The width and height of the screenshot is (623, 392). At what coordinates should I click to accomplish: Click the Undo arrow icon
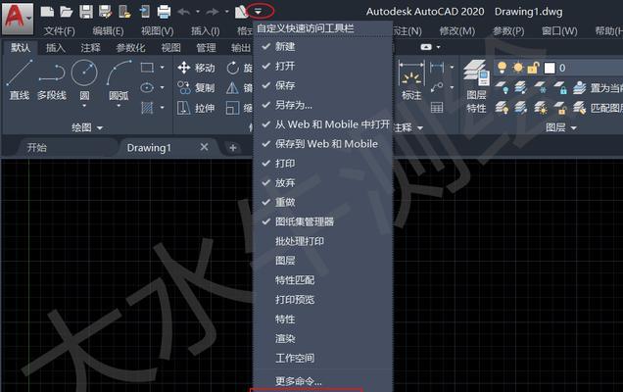click(x=183, y=12)
